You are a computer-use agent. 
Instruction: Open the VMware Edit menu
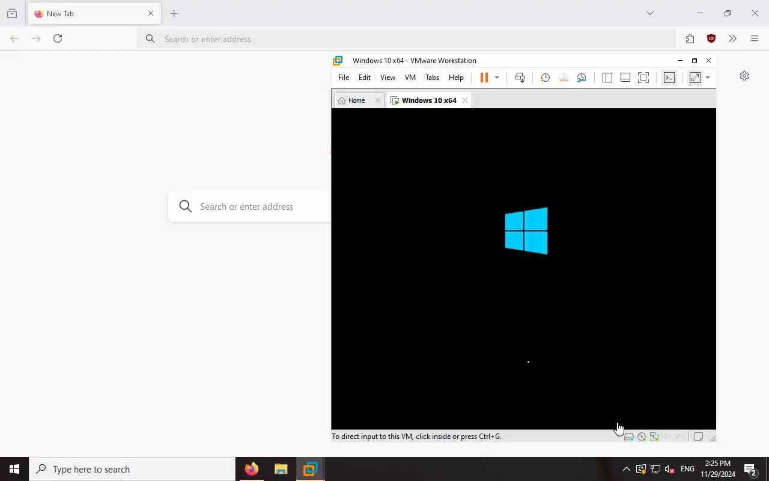(x=365, y=78)
